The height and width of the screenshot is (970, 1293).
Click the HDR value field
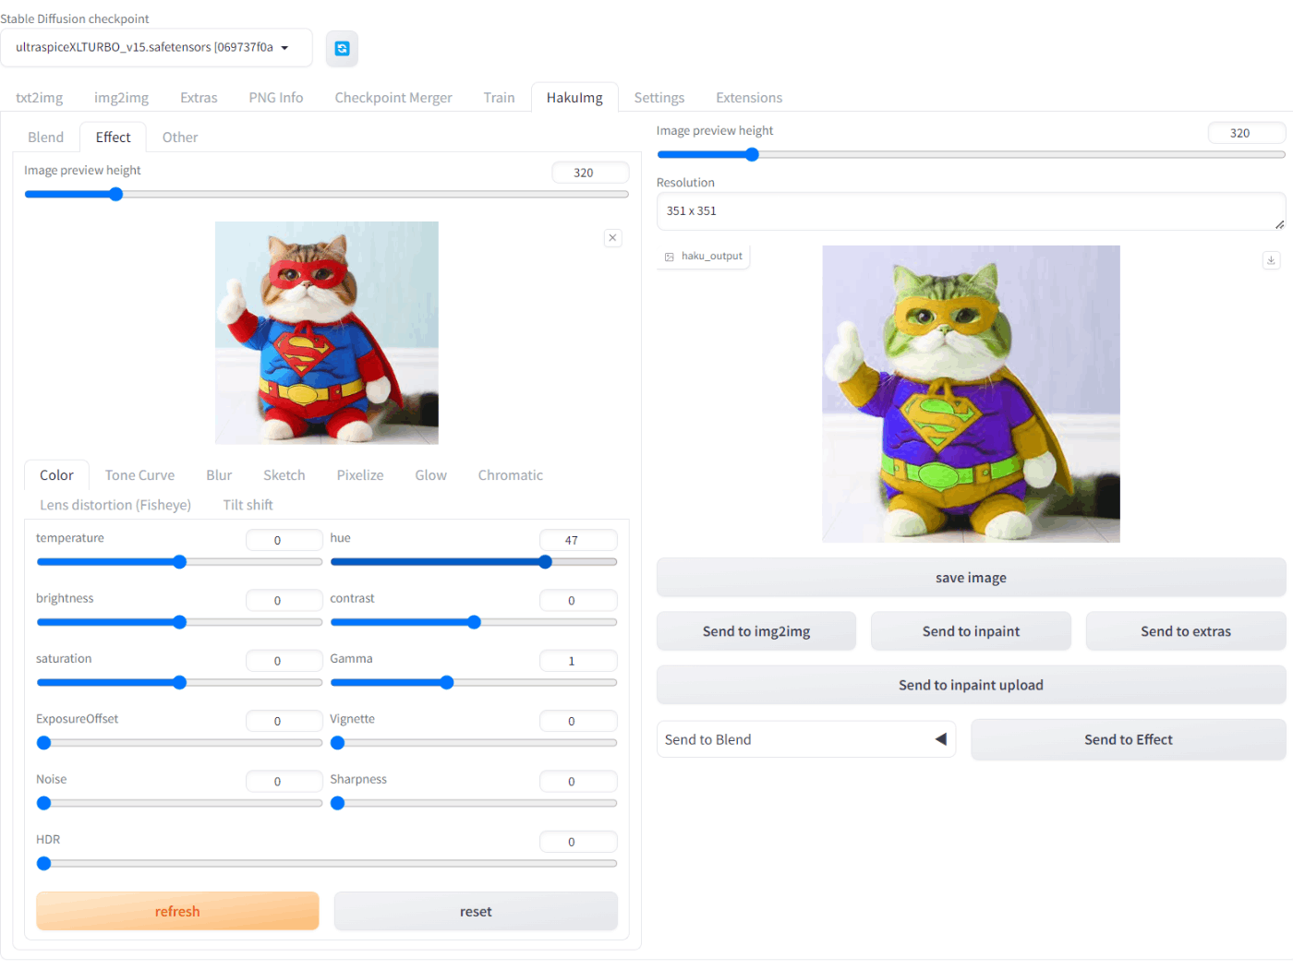pyautogui.click(x=578, y=842)
